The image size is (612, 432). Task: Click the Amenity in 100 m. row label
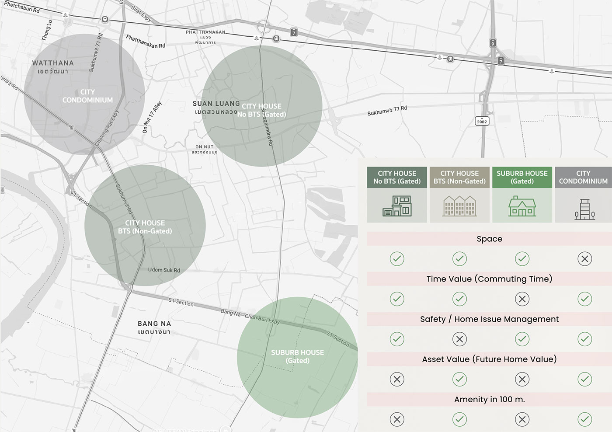coord(490,400)
